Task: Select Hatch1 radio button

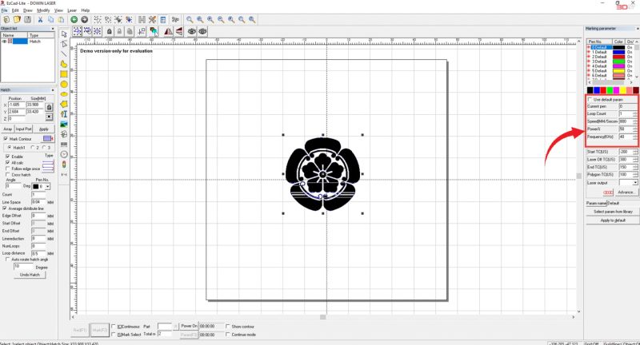Action: (10, 148)
